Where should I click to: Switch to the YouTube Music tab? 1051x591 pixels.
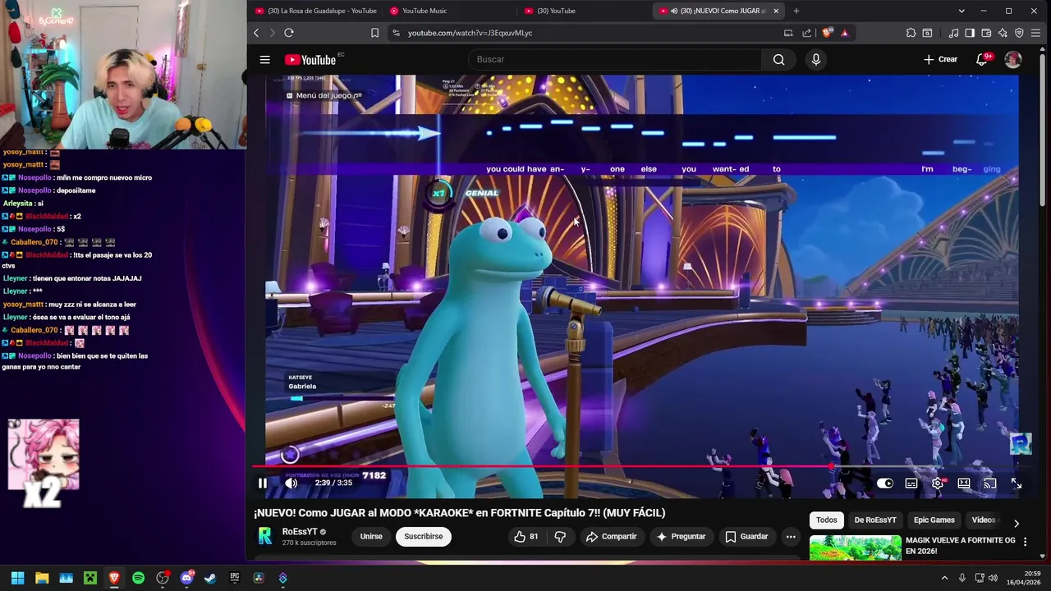[x=448, y=11]
